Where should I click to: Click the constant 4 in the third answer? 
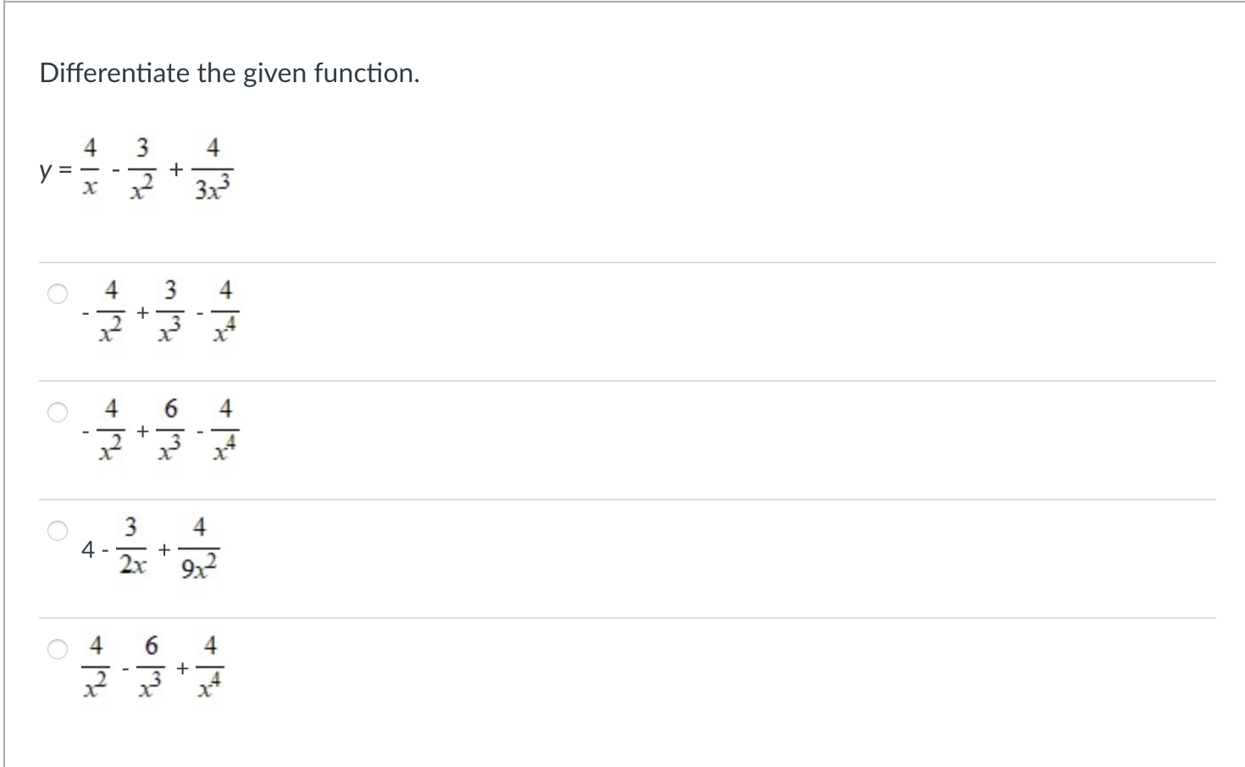pyautogui.click(x=89, y=549)
